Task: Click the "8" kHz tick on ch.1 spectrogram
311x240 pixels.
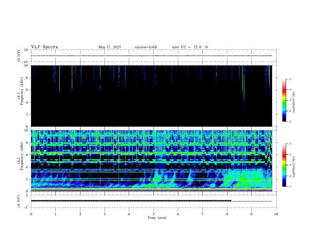Action: [27, 78]
